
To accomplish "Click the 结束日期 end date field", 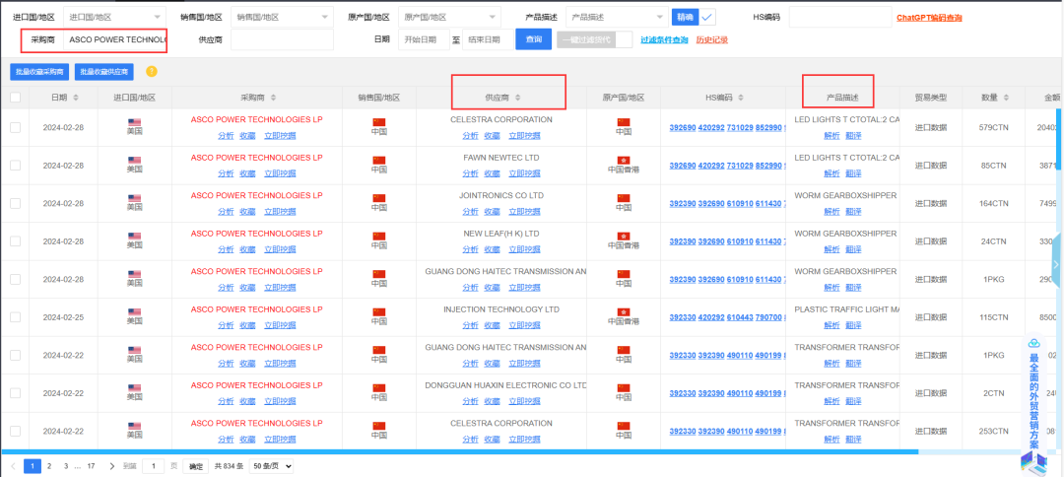I will point(488,39).
